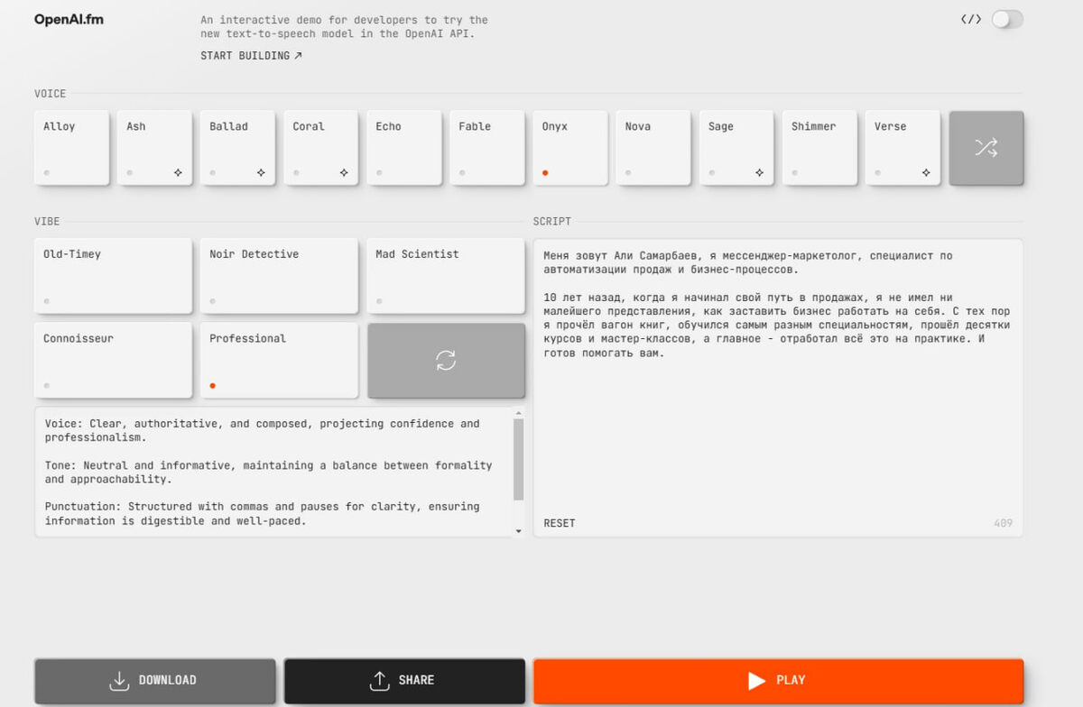Click the vibe description scrollbar thumb
The image size is (1083, 707).
point(518,460)
